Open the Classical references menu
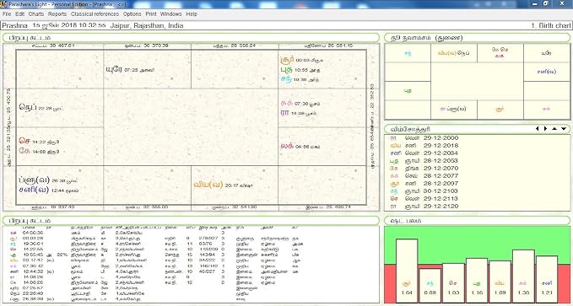Image resolution: width=573 pixels, height=306 pixels. (x=95, y=13)
